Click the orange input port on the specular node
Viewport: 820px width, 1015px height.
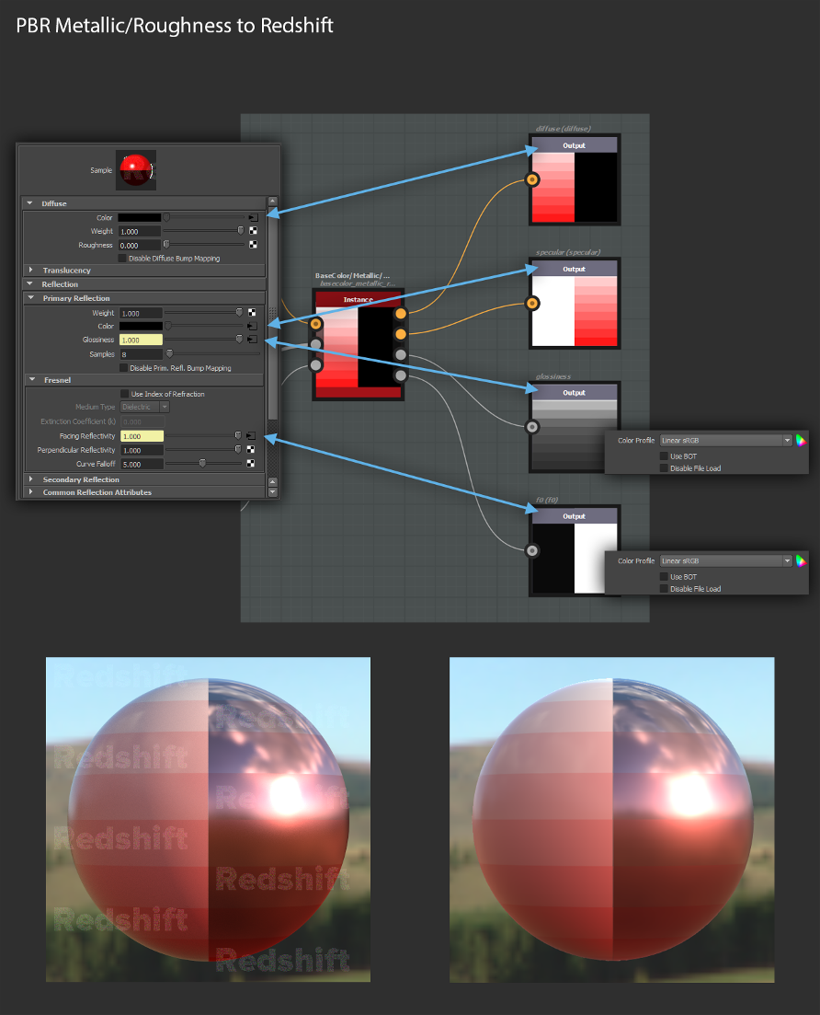[x=532, y=303]
